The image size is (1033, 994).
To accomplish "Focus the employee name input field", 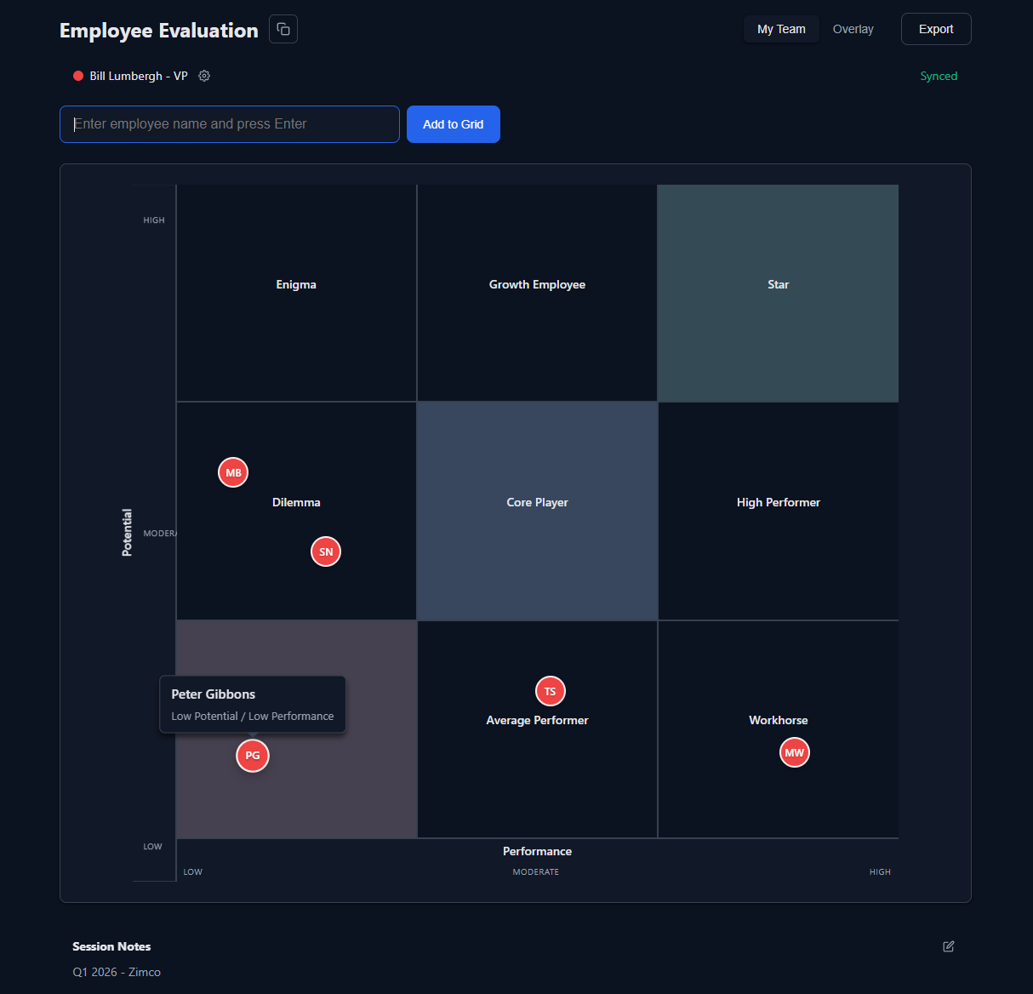I will [229, 123].
